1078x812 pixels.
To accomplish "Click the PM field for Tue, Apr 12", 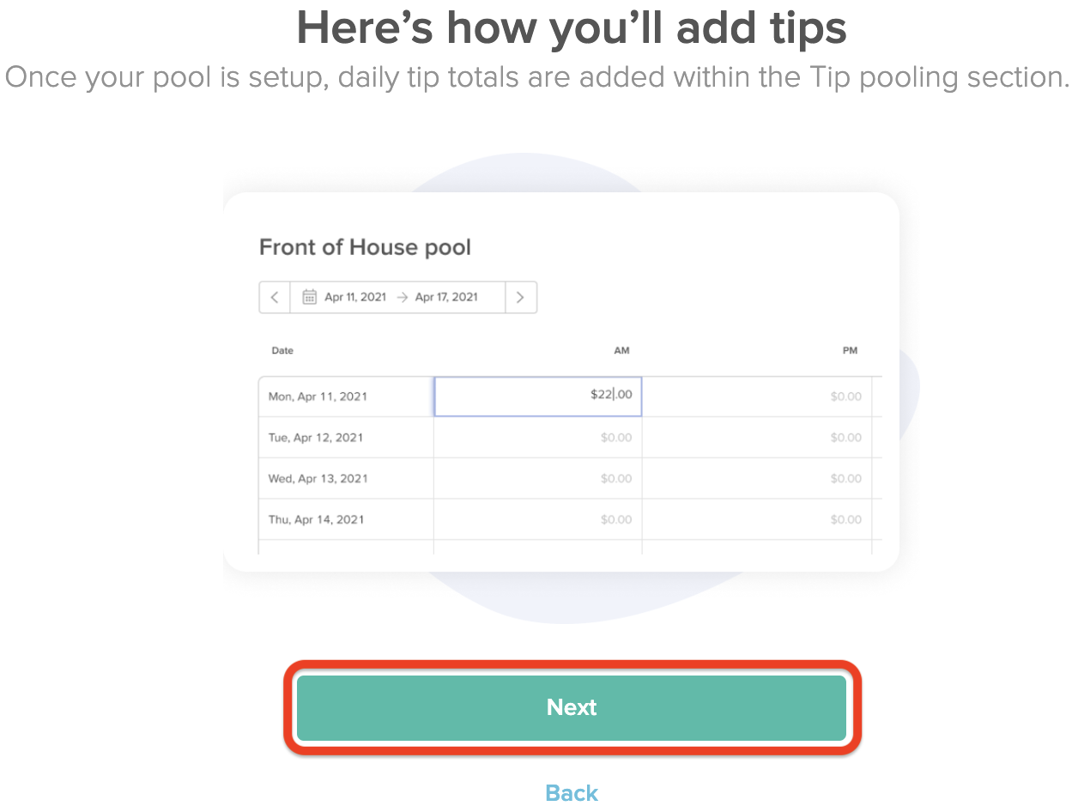I will tap(760, 437).
